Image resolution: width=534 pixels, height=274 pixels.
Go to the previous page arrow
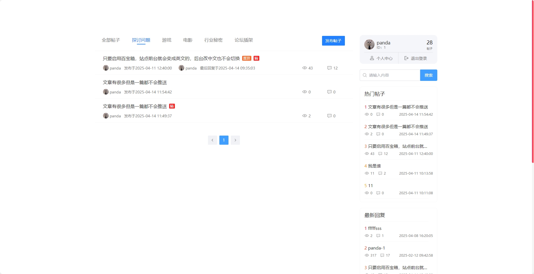pyautogui.click(x=212, y=140)
